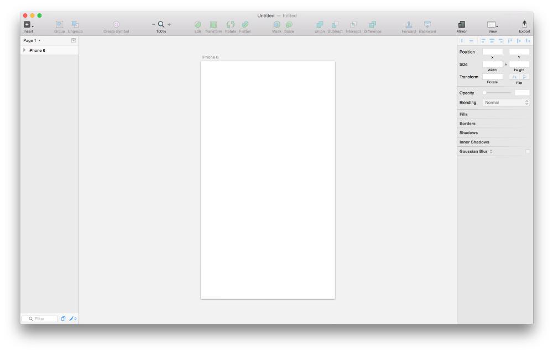Open the View toolbar menu
The width and height of the screenshot is (553, 352).
point(492,25)
